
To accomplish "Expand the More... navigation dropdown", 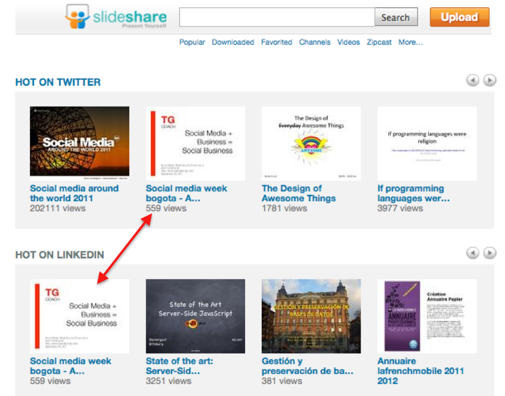I will [x=410, y=42].
